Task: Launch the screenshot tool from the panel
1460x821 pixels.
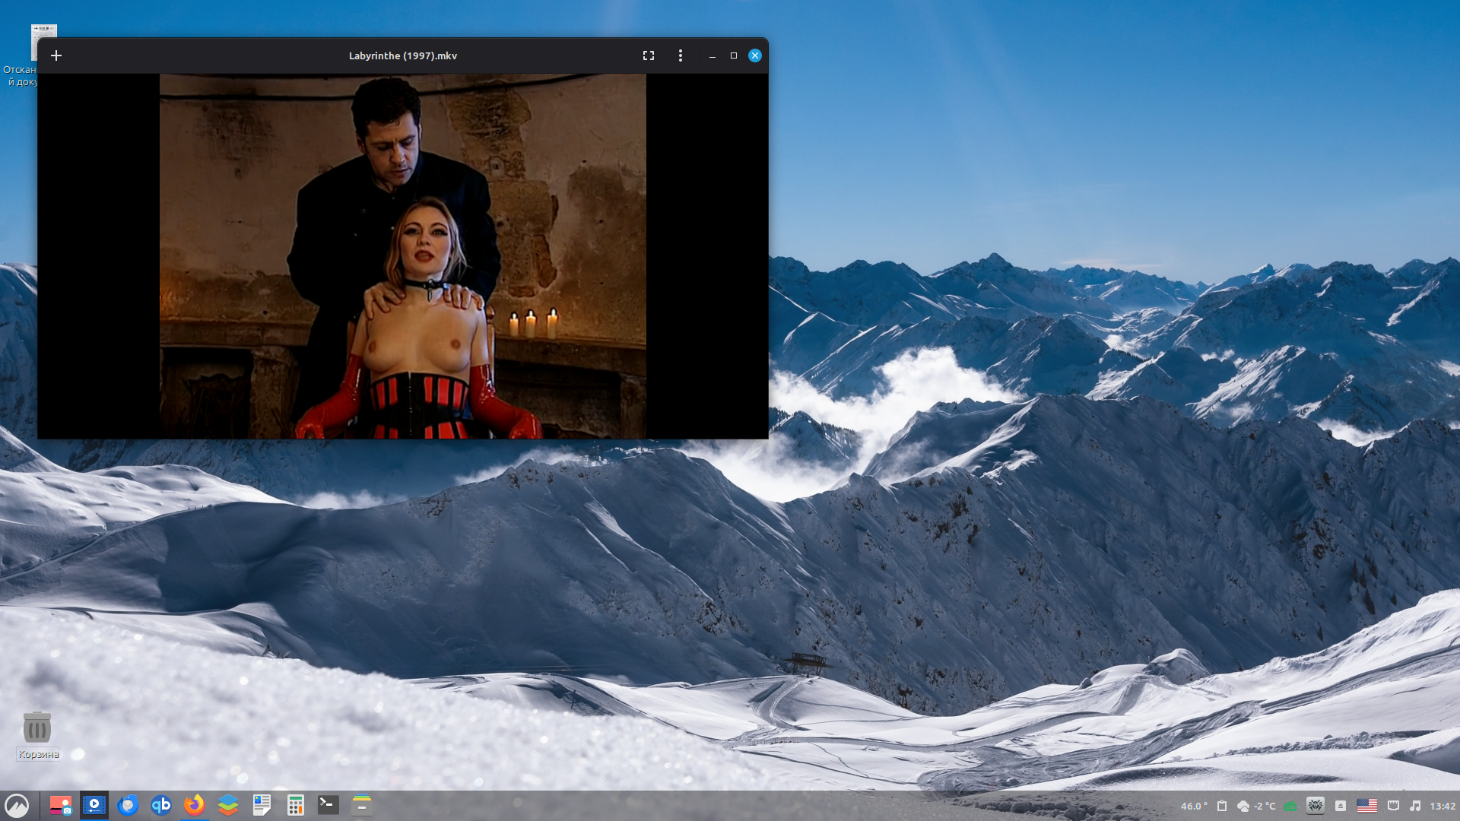Action: 60,805
